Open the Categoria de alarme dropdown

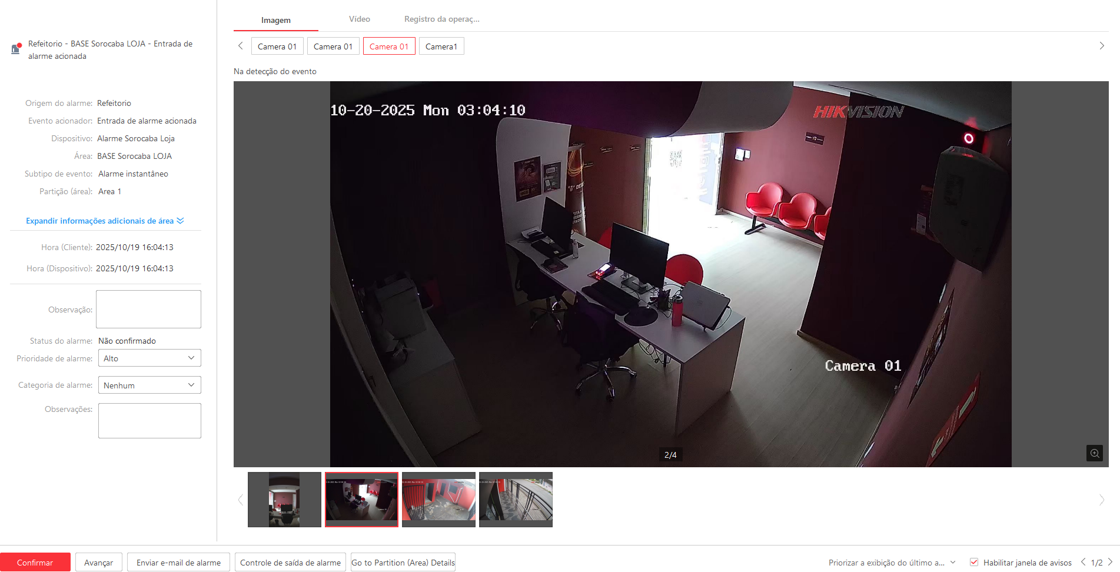pyautogui.click(x=149, y=385)
